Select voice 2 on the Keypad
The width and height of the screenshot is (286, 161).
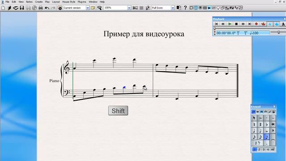259,149
